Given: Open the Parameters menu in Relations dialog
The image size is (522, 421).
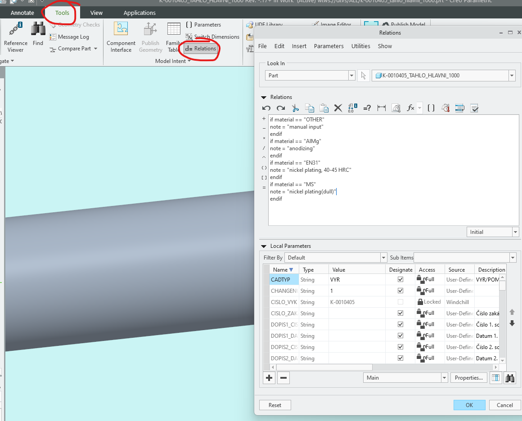Looking at the screenshot, I should coord(328,46).
